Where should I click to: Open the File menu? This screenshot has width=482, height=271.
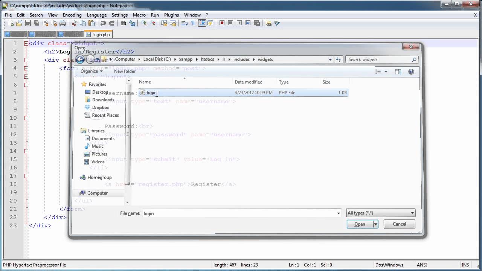pos(8,15)
